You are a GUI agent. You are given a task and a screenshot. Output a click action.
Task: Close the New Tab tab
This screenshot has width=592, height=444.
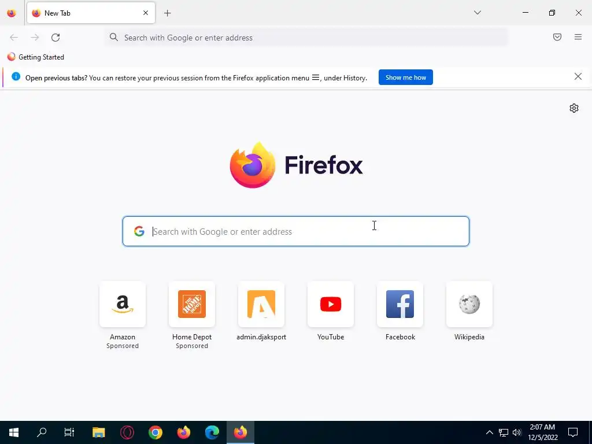(146, 13)
